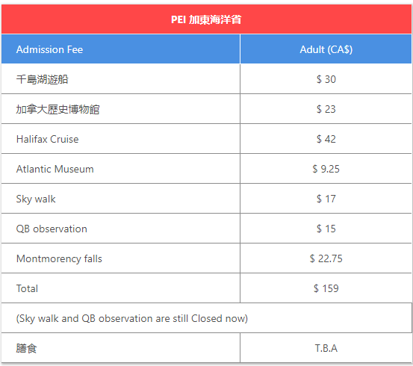Click the $ 15 price cell
The height and width of the screenshot is (366, 413).
(x=326, y=229)
